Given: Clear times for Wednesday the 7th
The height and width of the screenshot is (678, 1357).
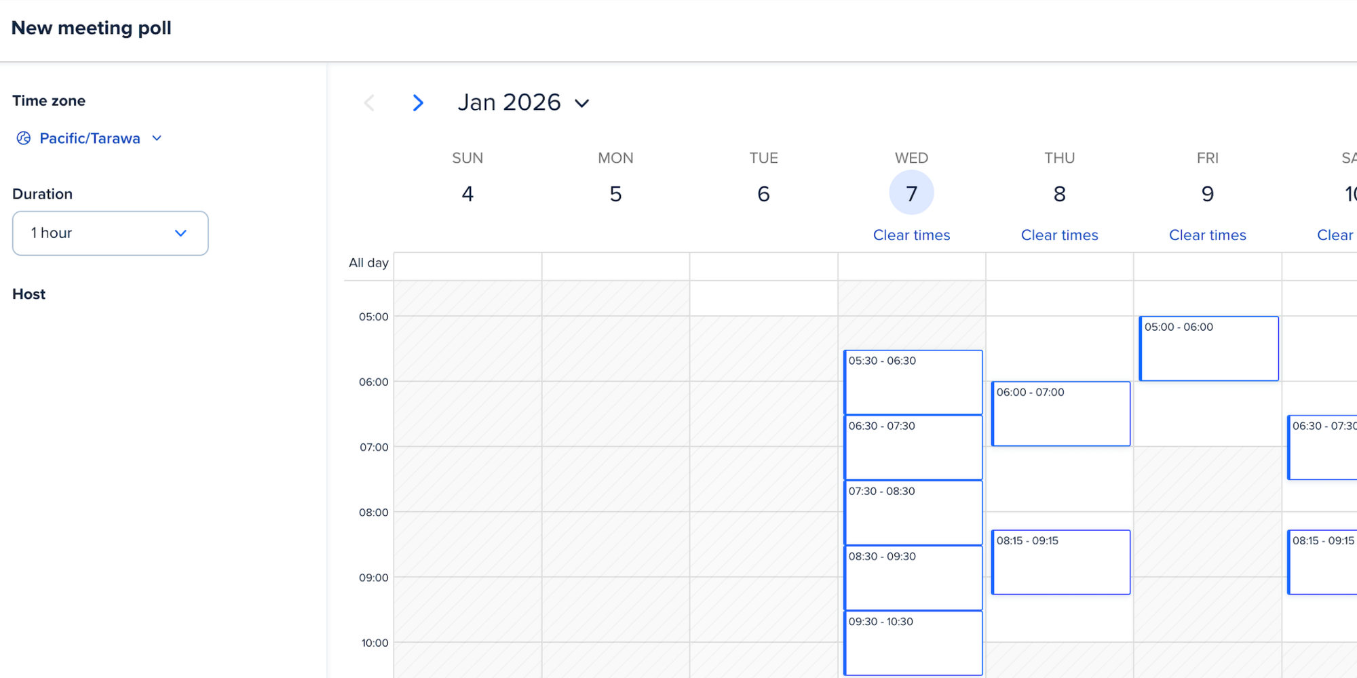Looking at the screenshot, I should click(911, 235).
